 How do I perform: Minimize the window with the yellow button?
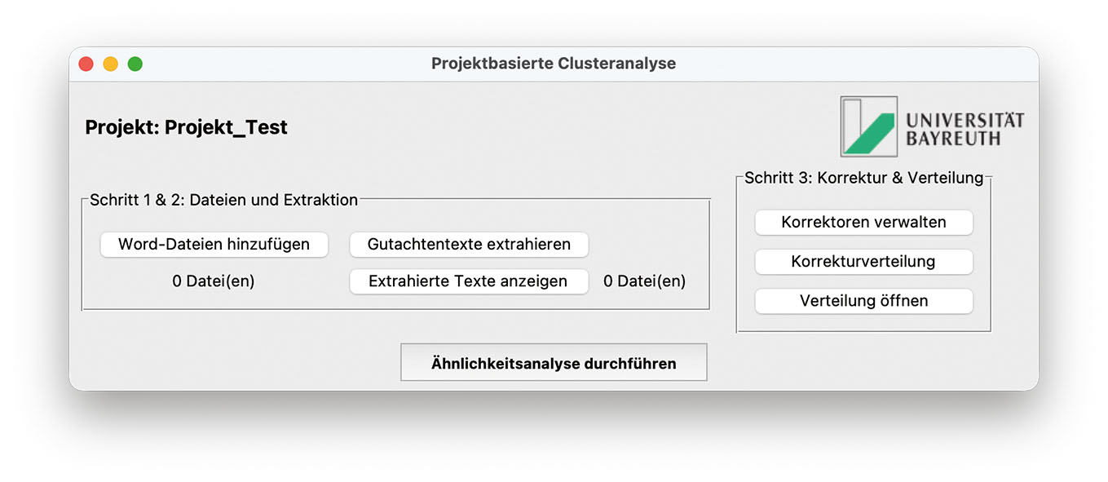click(x=110, y=64)
